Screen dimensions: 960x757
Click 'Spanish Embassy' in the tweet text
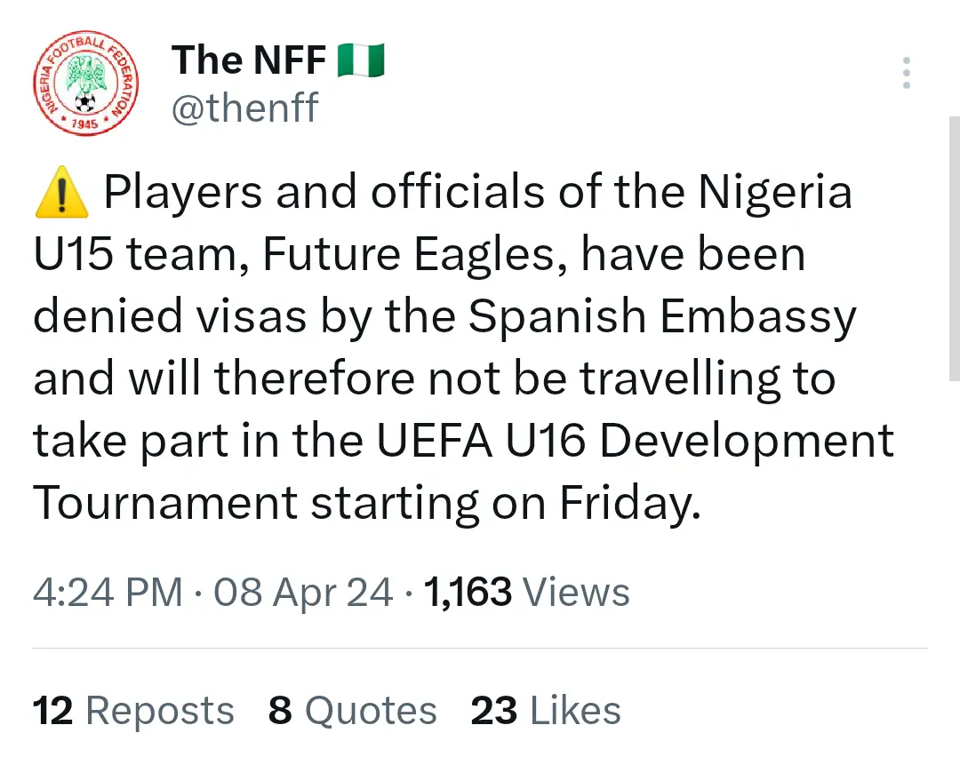click(x=661, y=317)
